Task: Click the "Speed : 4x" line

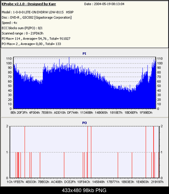Action: (x=9, y=23)
